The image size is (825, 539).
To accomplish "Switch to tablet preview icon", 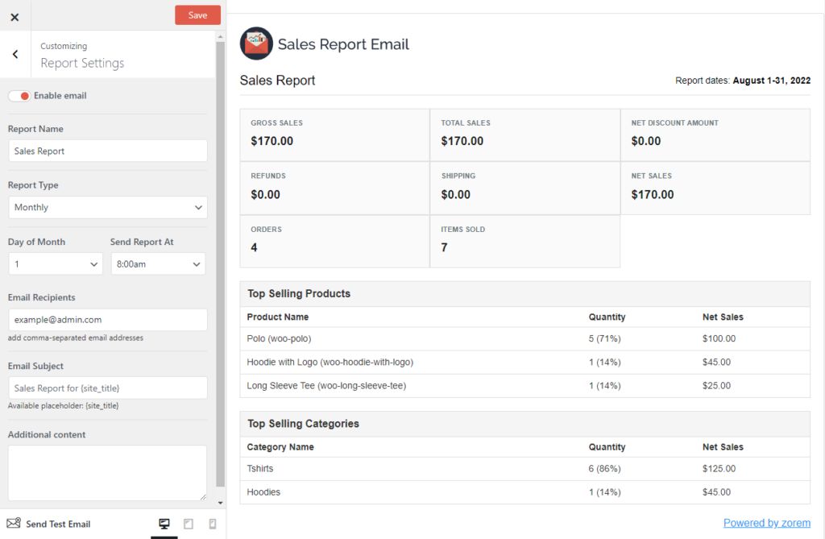I will click(189, 524).
